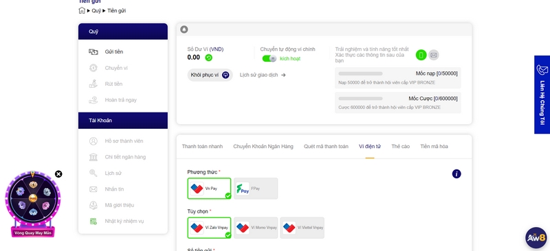Click the home icon in breadcrumb

click(x=82, y=10)
